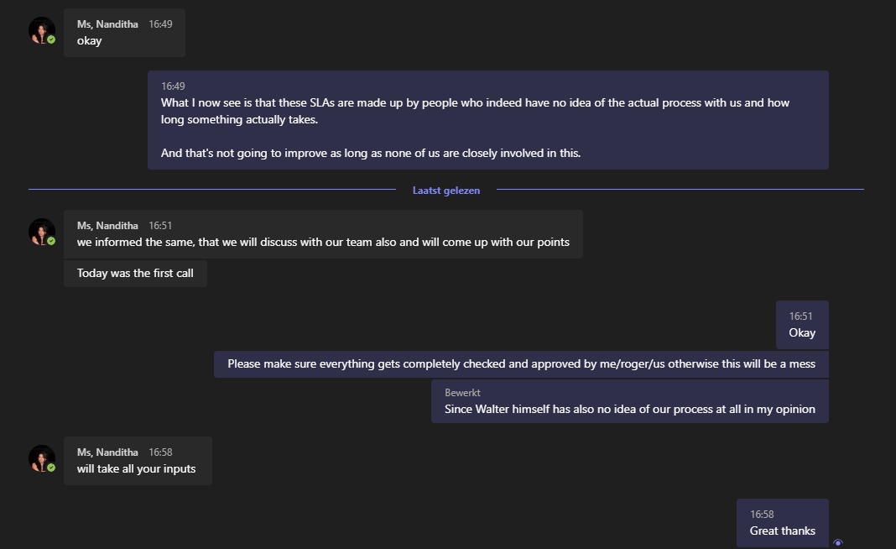Select the "Since Walter himself" message
Viewport: 896px width, 549px height.
(629, 410)
